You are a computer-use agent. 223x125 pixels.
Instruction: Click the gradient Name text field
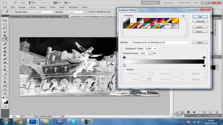pyautogui.click(x=160, y=42)
